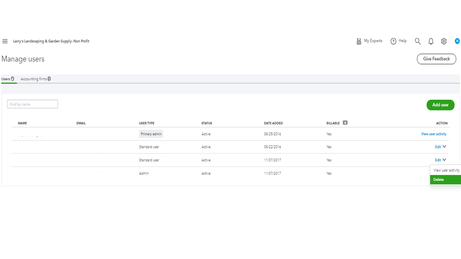Toggle action arrow for standard user added 11/07/2017
This screenshot has height=259, width=461.
tap(444, 160)
